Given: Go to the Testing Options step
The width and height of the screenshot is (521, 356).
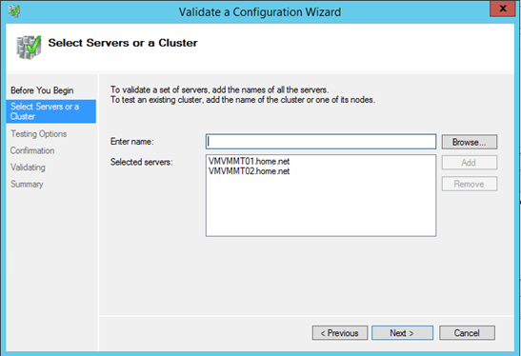Looking at the screenshot, I should pyautogui.click(x=38, y=134).
